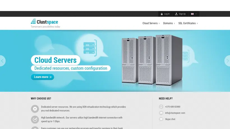
Task: Click the Tomorrow's possibilities today tagline
Action: [45, 27]
